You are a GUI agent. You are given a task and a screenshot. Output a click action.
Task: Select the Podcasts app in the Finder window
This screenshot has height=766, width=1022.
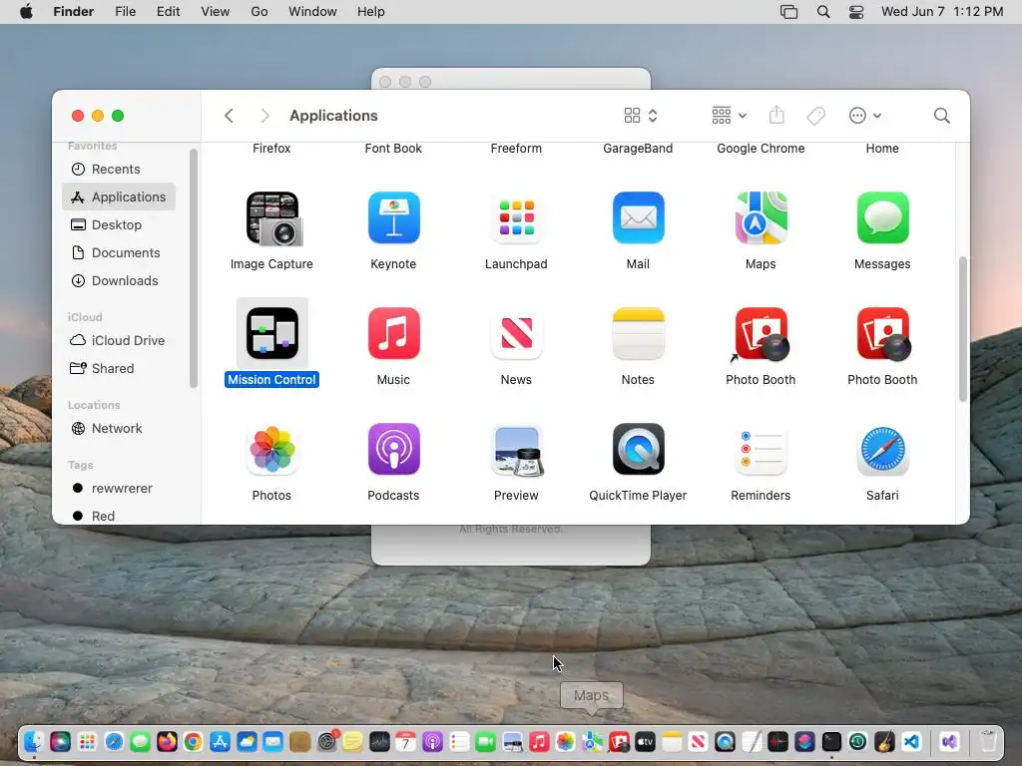[x=393, y=450]
